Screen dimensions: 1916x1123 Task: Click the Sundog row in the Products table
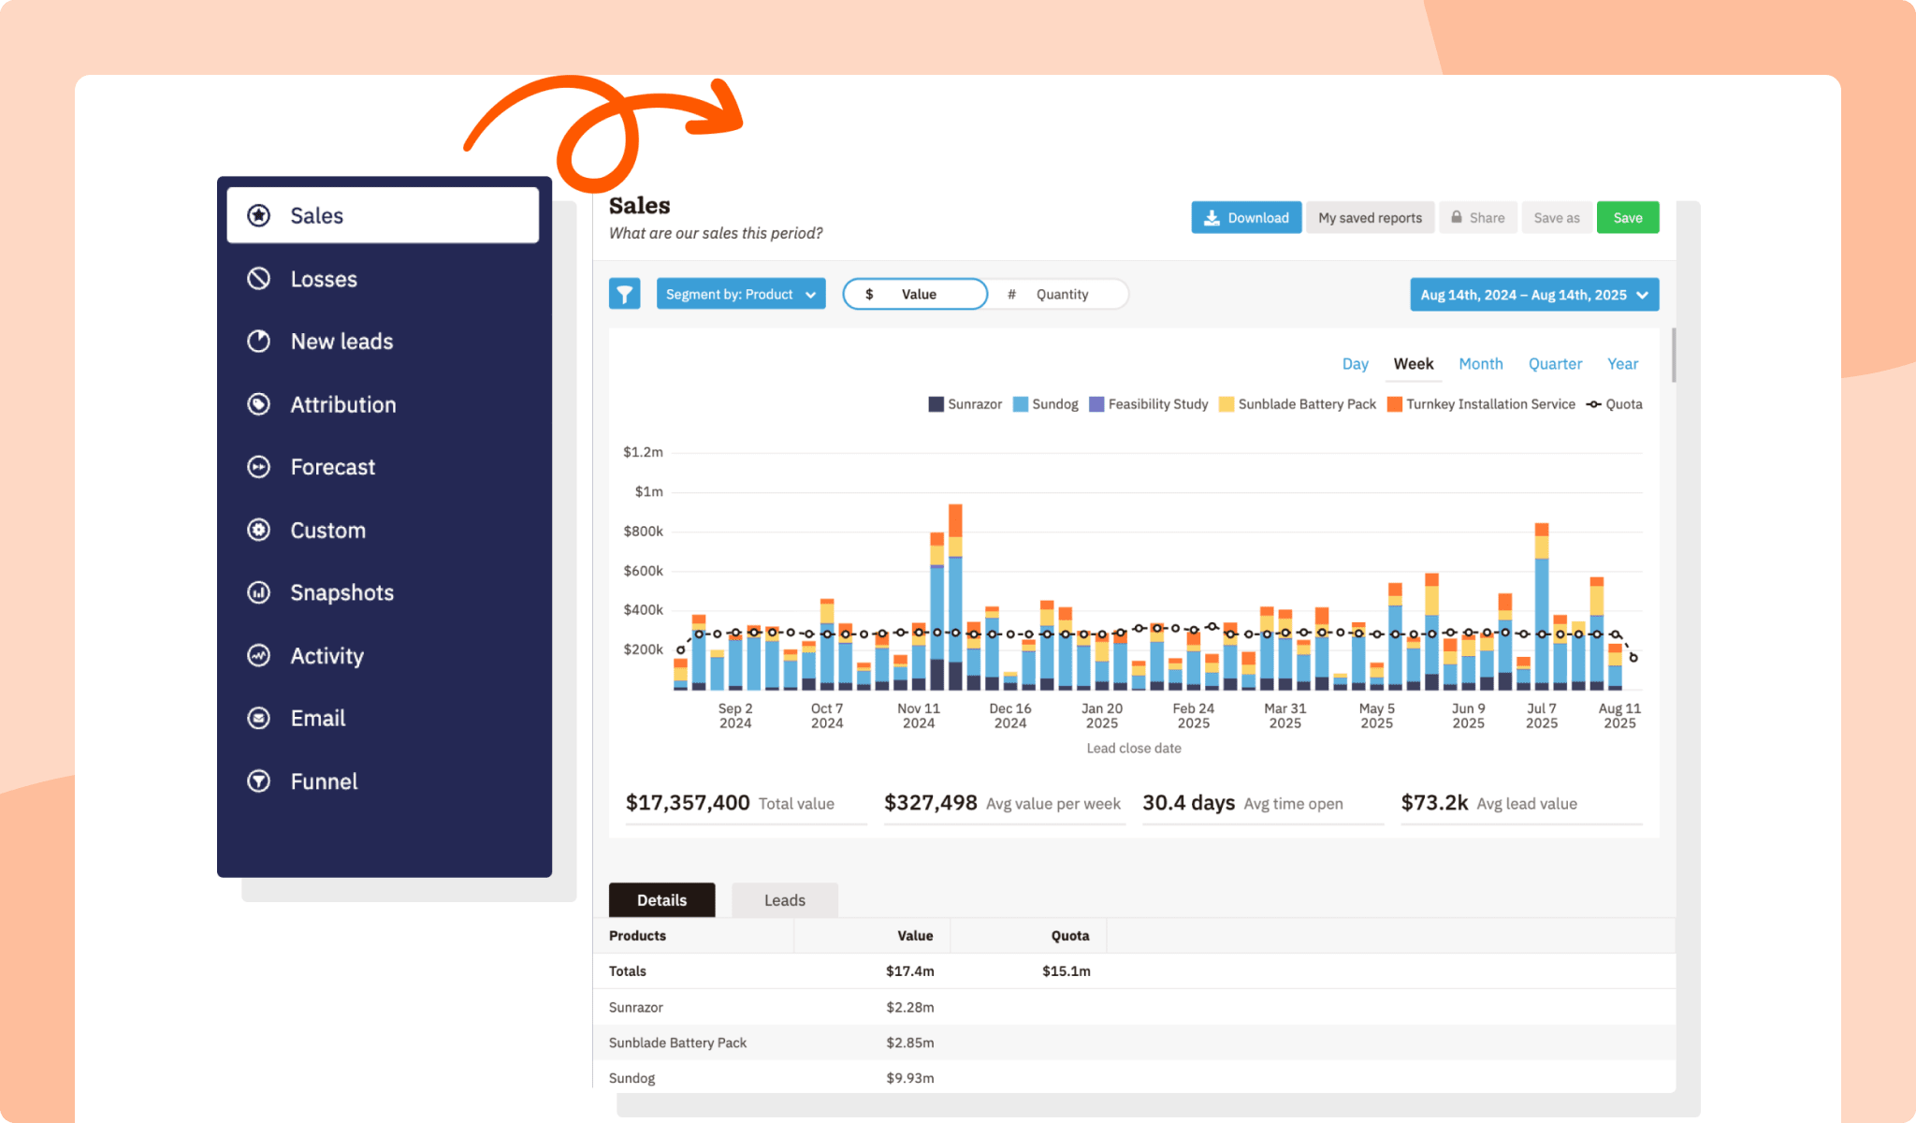pyautogui.click(x=632, y=1077)
